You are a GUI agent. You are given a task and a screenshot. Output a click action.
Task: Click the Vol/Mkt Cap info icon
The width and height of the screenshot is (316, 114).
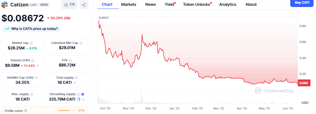click(36, 77)
